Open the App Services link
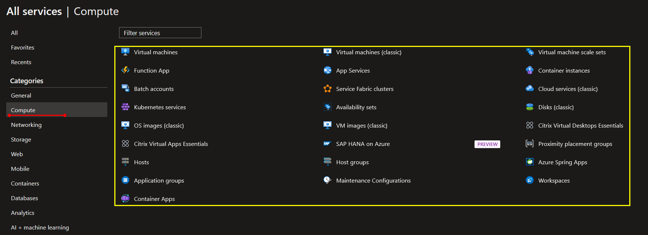This screenshot has height=235, width=648. (353, 70)
